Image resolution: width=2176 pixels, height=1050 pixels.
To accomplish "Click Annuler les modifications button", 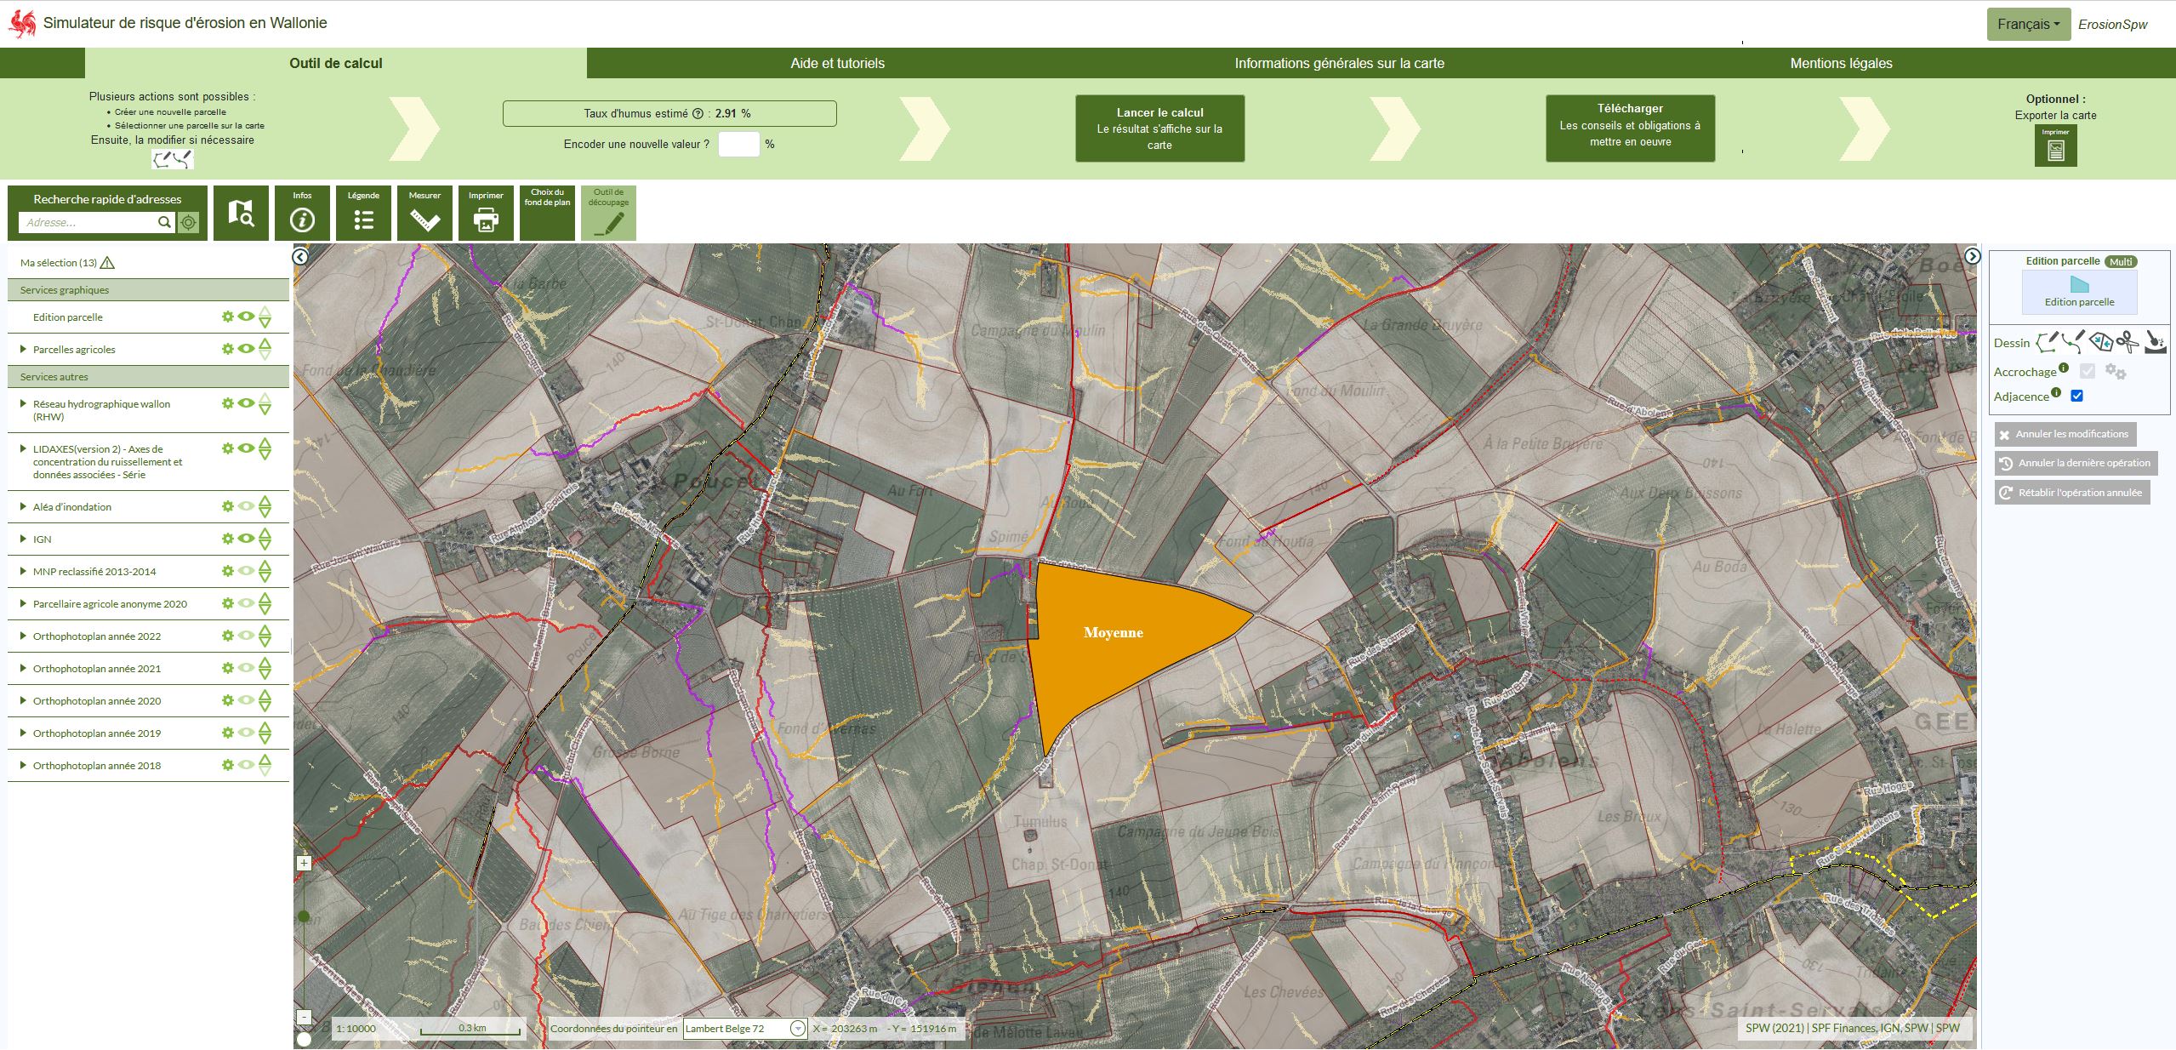I will [x=2065, y=434].
